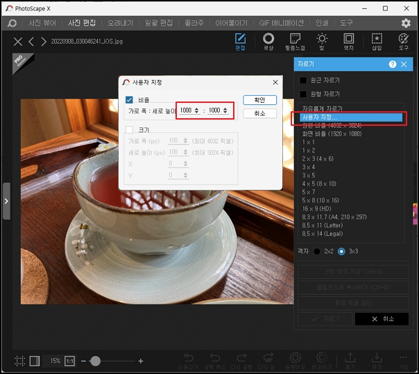
Task: Switch to the 사진 편집 tab
Action: click(x=82, y=23)
